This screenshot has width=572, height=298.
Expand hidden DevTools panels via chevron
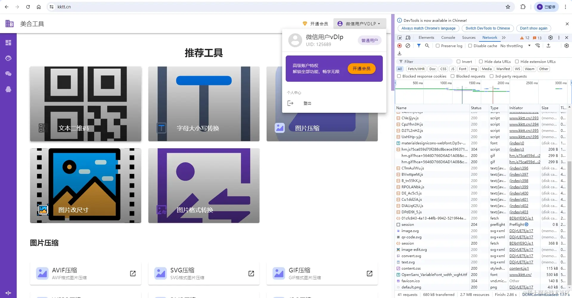[504, 38]
